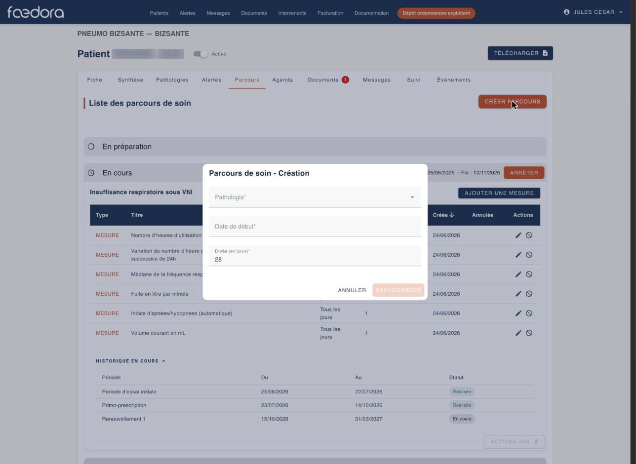636x464 pixels.
Task: Cancel the Volume courant en mL measure
Action: tap(529, 333)
